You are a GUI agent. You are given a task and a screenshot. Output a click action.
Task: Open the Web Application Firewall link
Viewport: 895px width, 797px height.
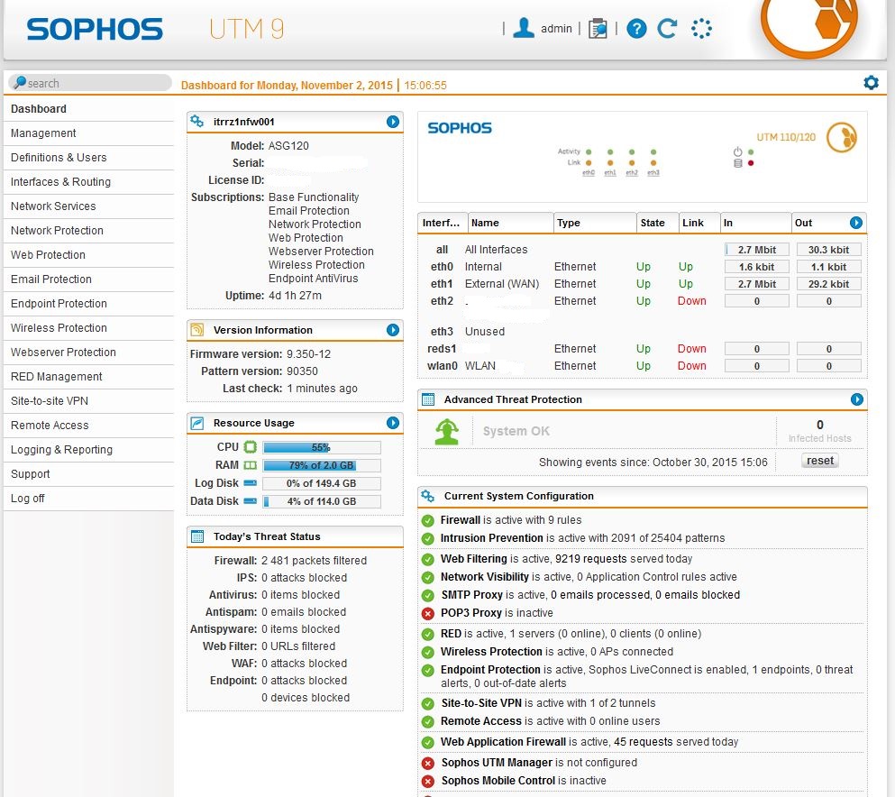[503, 742]
